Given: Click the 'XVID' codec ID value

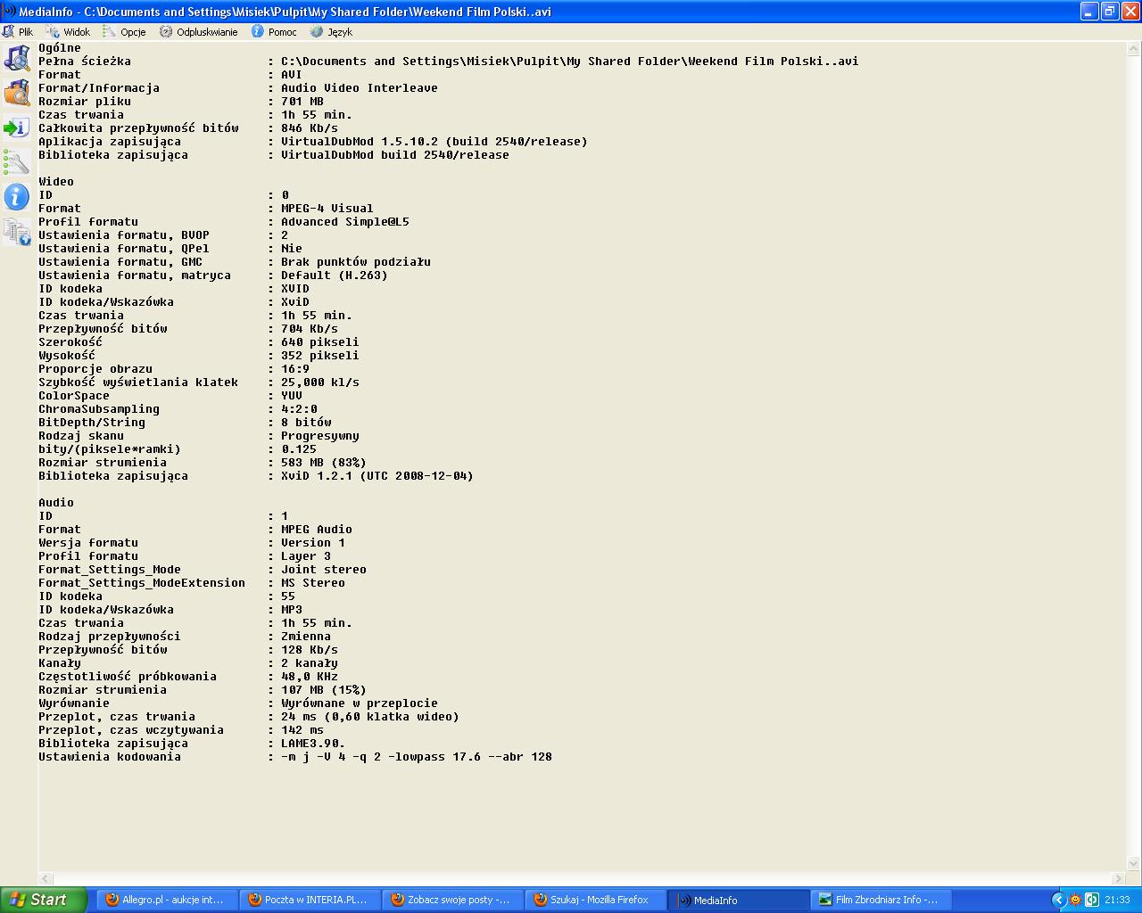Looking at the screenshot, I should coord(295,289).
